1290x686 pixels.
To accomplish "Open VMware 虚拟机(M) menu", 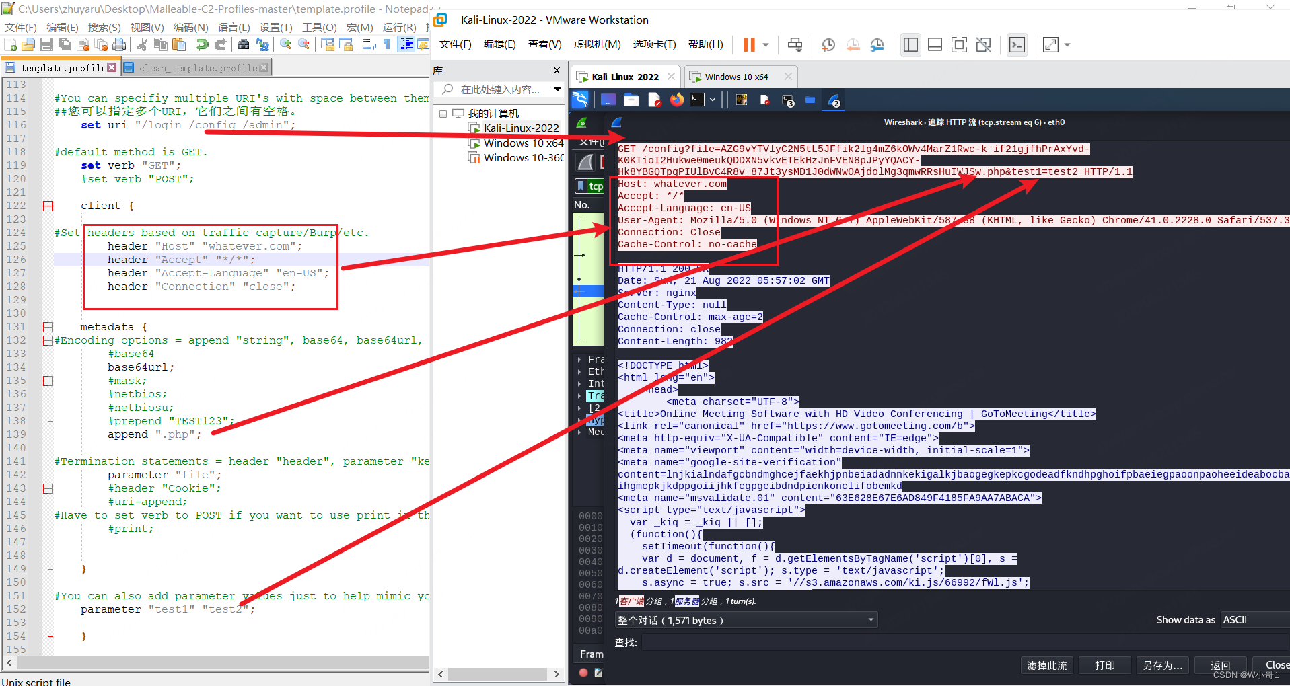I will click(597, 44).
